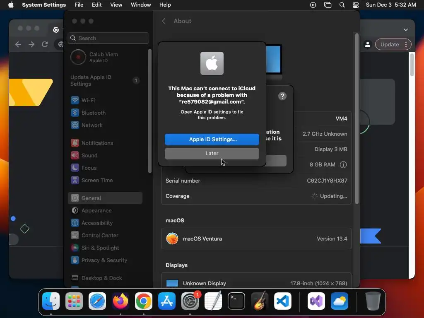This screenshot has width=424, height=318.
Task: Open the App Store from the Dock
Action: tap(167, 301)
